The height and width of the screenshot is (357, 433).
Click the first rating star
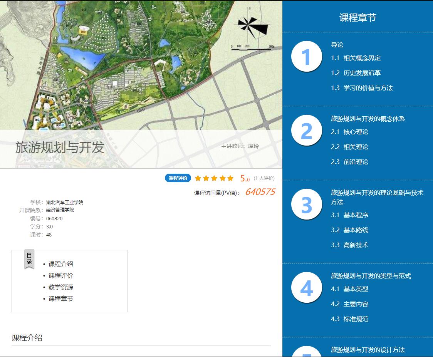point(198,178)
